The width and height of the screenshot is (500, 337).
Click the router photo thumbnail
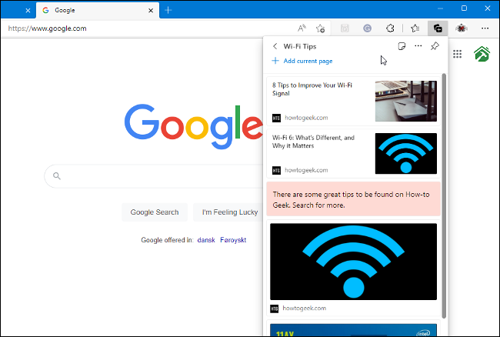(x=406, y=101)
